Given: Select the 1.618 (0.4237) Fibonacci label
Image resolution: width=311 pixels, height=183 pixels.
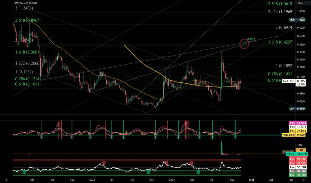Looking at the screenshot, I should pyautogui.click(x=281, y=42).
